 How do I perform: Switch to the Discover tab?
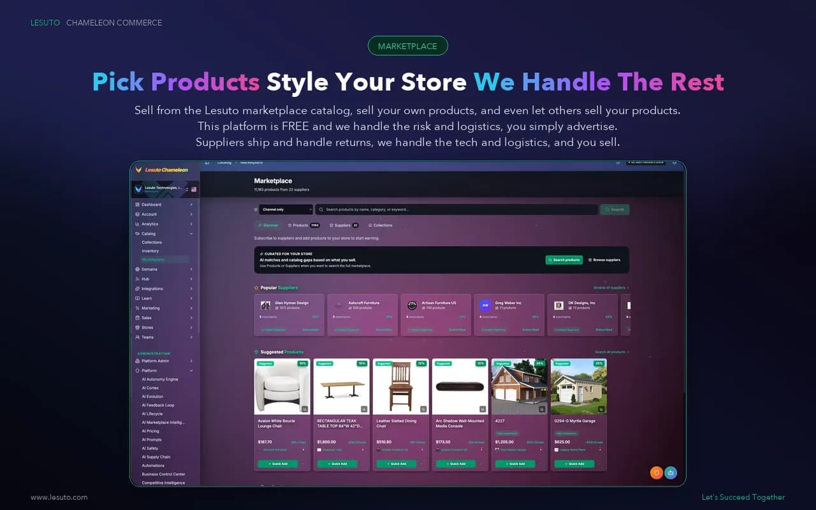pyautogui.click(x=268, y=225)
